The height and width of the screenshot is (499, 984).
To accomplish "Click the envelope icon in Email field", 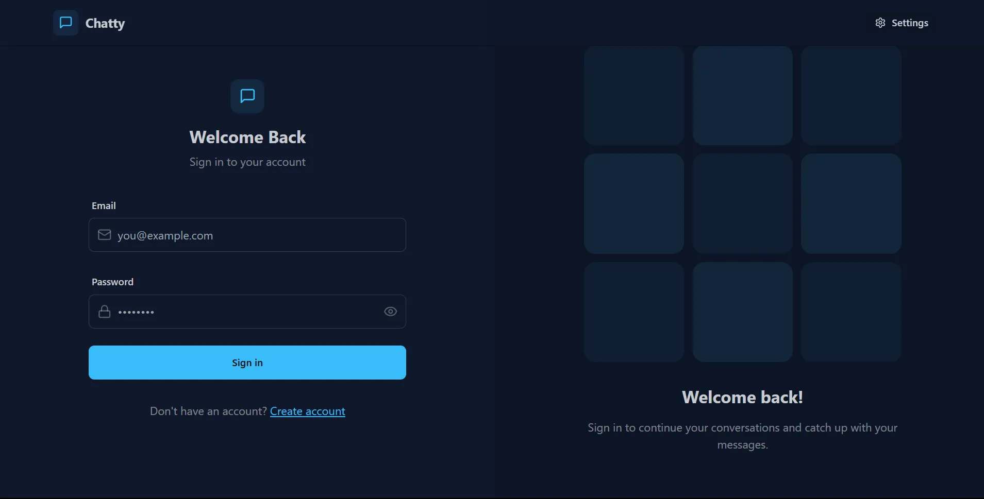I will (105, 235).
